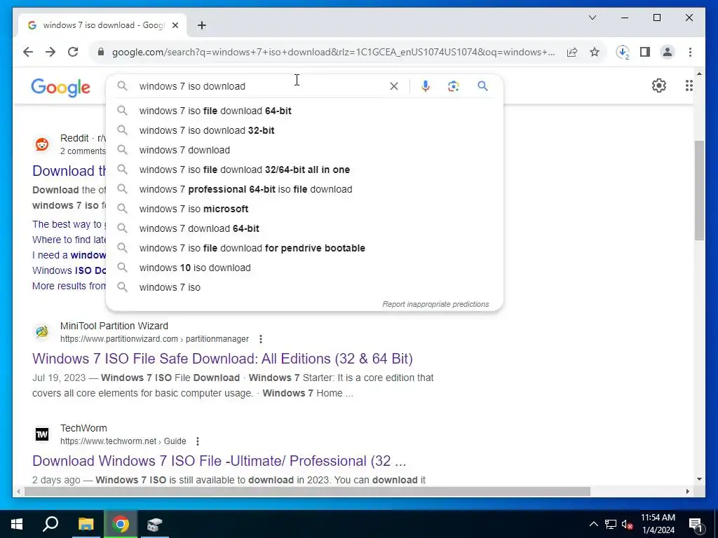The height and width of the screenshot is (538, 718).
Task: Click the partitionwizard.com URL breadcrumb
Action: pyautogui.click(x=154, y=339)
